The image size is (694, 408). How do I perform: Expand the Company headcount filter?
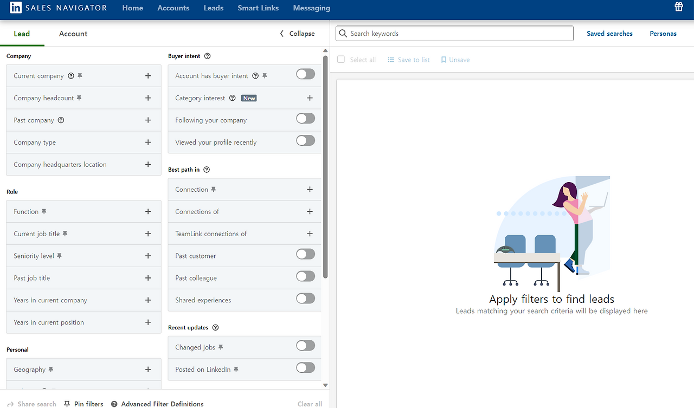tap(148, 98)
